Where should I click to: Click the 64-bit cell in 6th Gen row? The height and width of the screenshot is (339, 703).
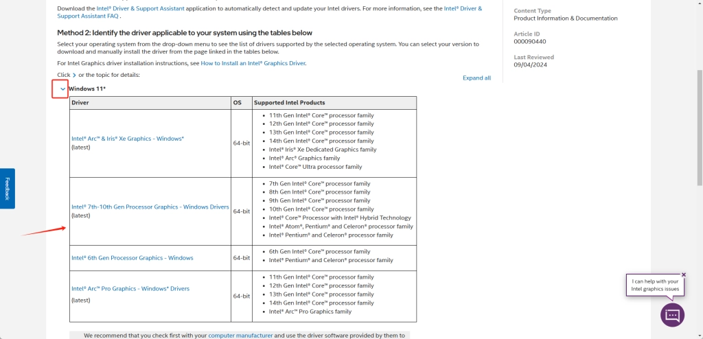[242, 258]
